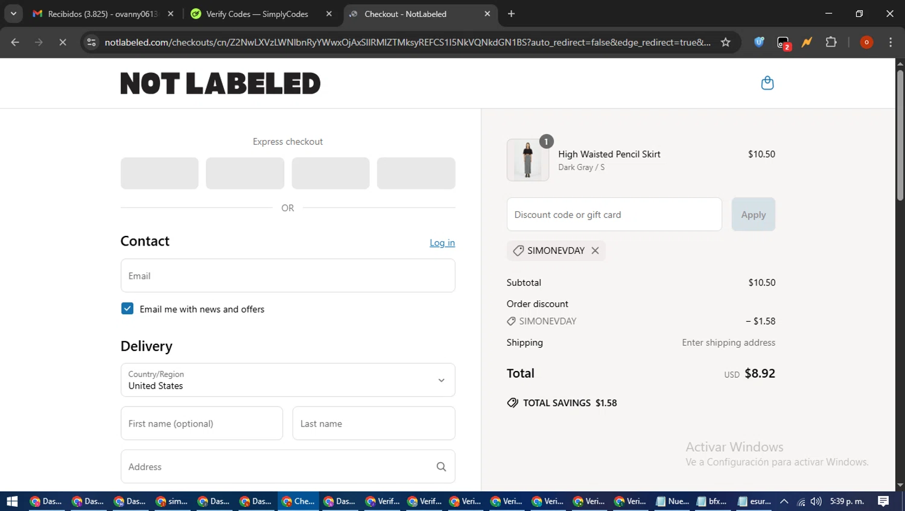Viewport: 905px width, 511px height.
Task: View site information in the address bar
Action: pyautogui.click(x=91, y=42)
